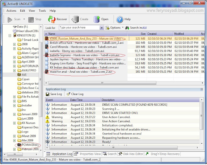Image resolution: width=207 pixels, height=165 pixels.
Task: Expand the IMS folder
Action: click(x=14, y=101)
